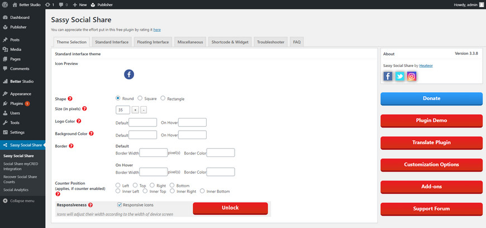486x228 pixels.
Task: Open Heateor's Instagram page icon
Action: coord(411,77)
